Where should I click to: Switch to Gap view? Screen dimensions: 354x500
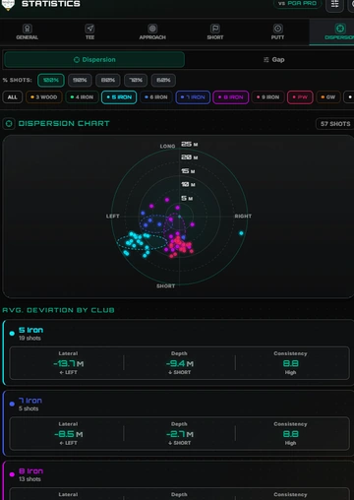point(274,60)
